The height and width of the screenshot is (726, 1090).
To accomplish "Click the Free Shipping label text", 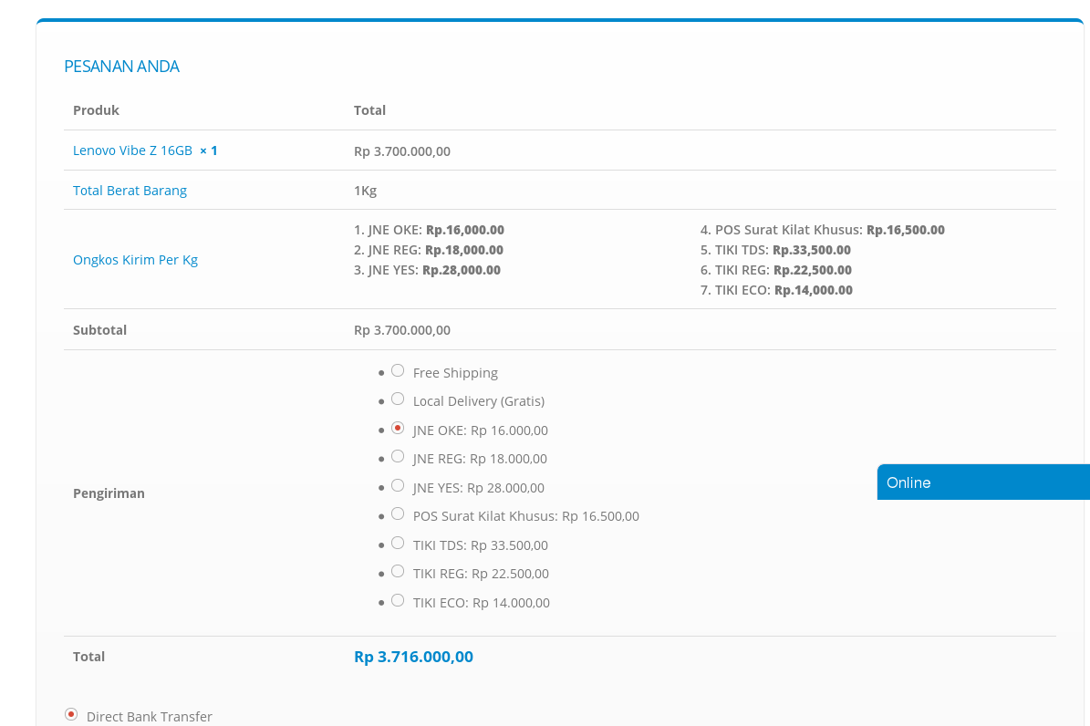I will (455, 373).
